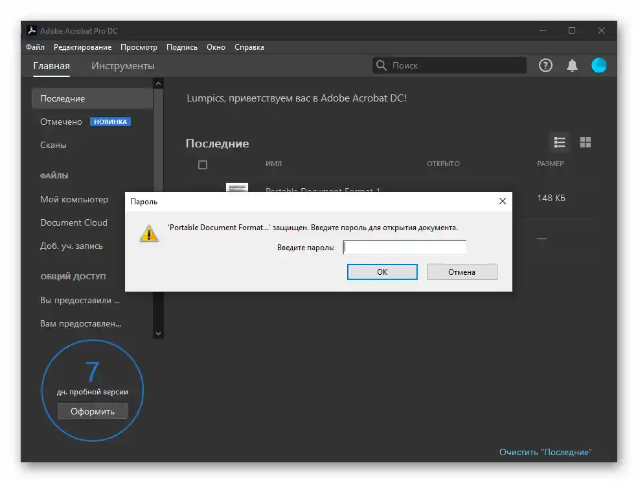Image resolution: width=638 pixels, height=483 pixels.
Task: Close the Пароль dialog
Action: (x=503, y=201)
